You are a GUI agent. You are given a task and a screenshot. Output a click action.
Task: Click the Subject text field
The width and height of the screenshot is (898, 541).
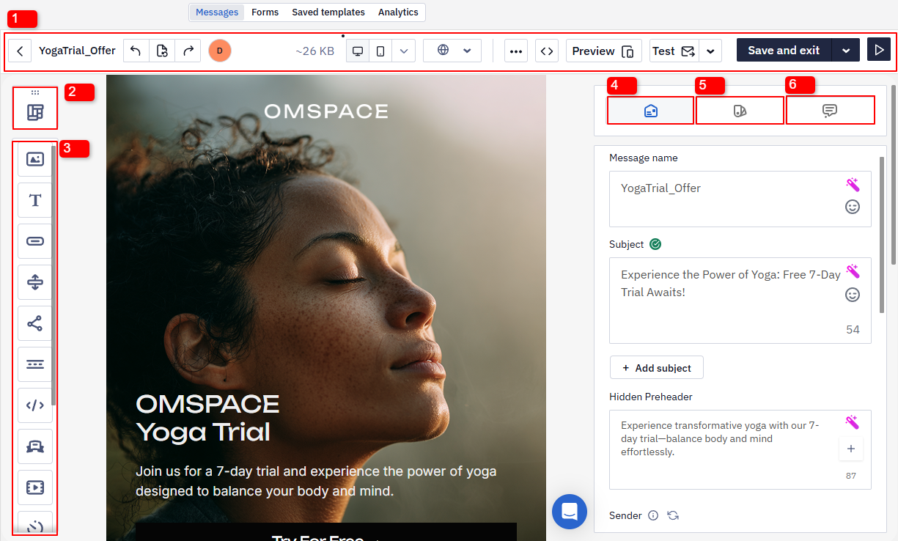[x=740, y=301]
